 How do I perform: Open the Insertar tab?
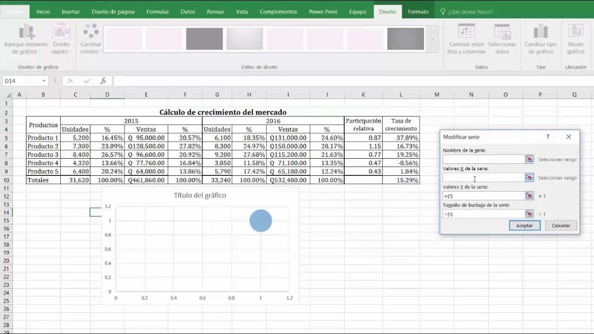coord(71,12)
